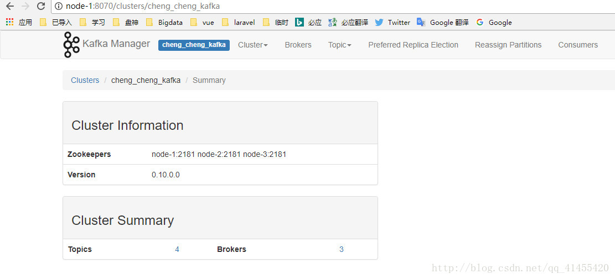Click the Topics count link 4
This screenshot has height=279, width=615.
177,249
